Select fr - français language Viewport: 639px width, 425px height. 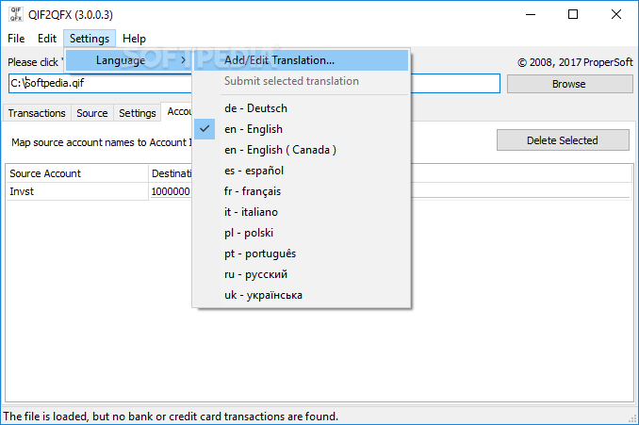click(302, 191)
